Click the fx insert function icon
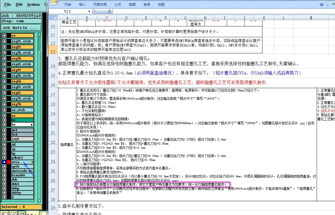Image resolution: width=335 pixels, height=215 pixels. click(x=110, y=11)
